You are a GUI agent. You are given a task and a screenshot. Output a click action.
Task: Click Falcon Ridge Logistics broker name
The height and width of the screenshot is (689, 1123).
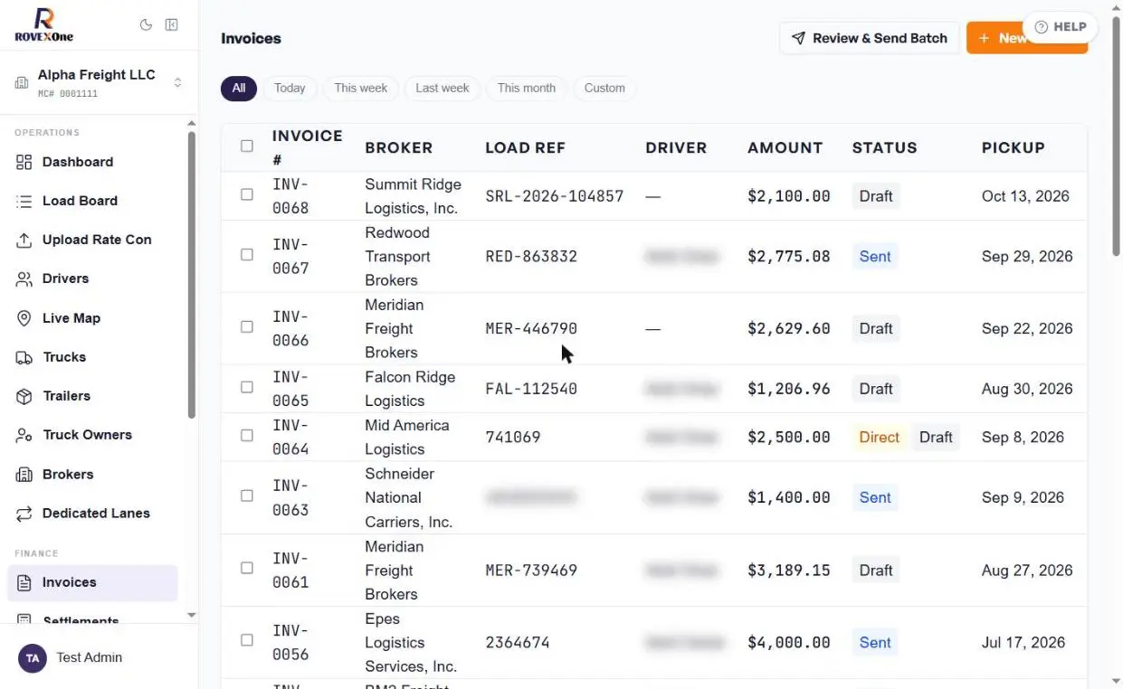(x=410, y=389)
